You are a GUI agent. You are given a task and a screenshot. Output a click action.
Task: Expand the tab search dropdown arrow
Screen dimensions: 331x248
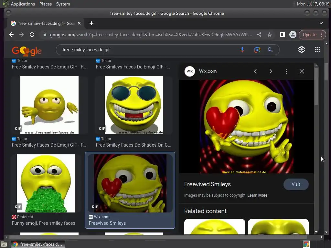(x=321, y=23)
